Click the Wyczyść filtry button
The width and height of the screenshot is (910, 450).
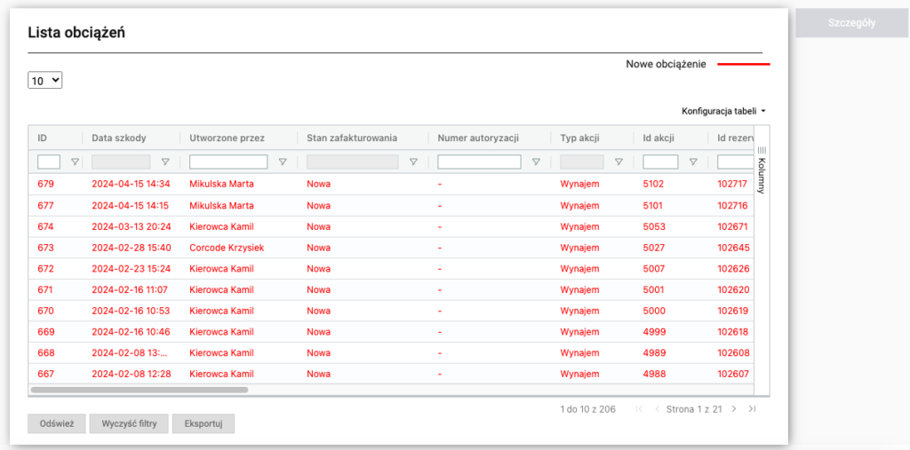129,424
